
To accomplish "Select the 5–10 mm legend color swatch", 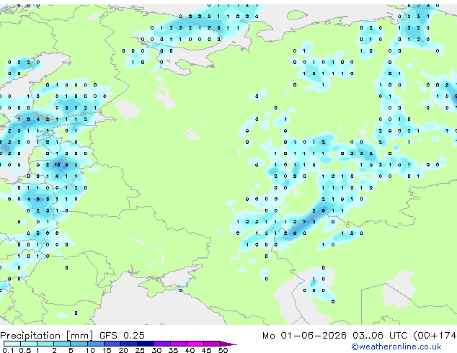I will coord(79,344).
